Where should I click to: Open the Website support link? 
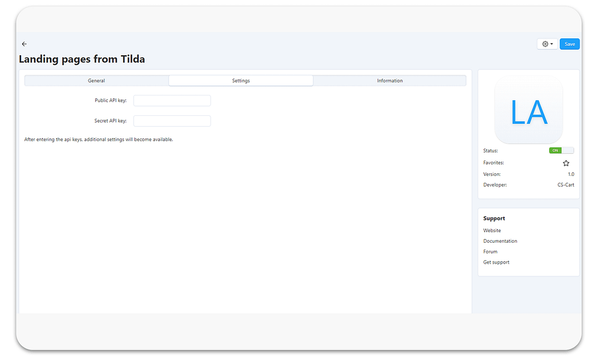tap(491, 231)
